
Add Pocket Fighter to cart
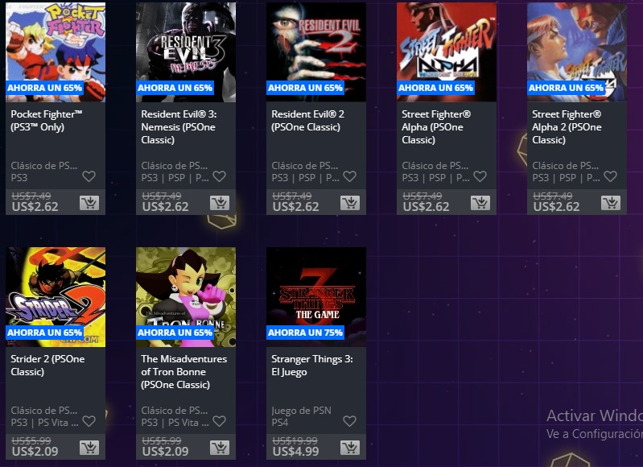click(x=89, y=203)
